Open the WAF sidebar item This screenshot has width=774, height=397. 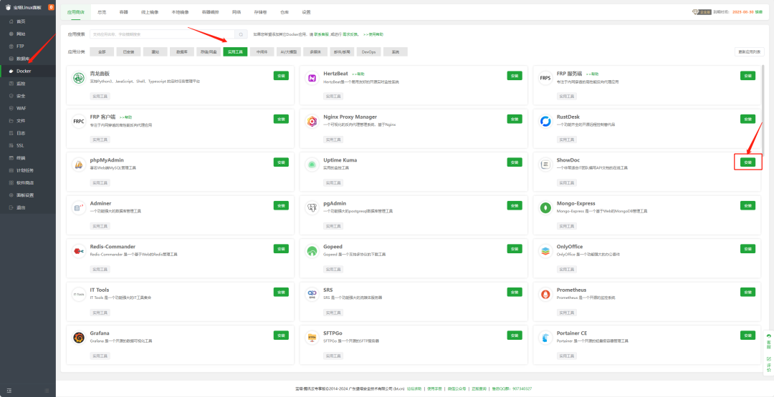pyautogui.click(x=28, y=108)
